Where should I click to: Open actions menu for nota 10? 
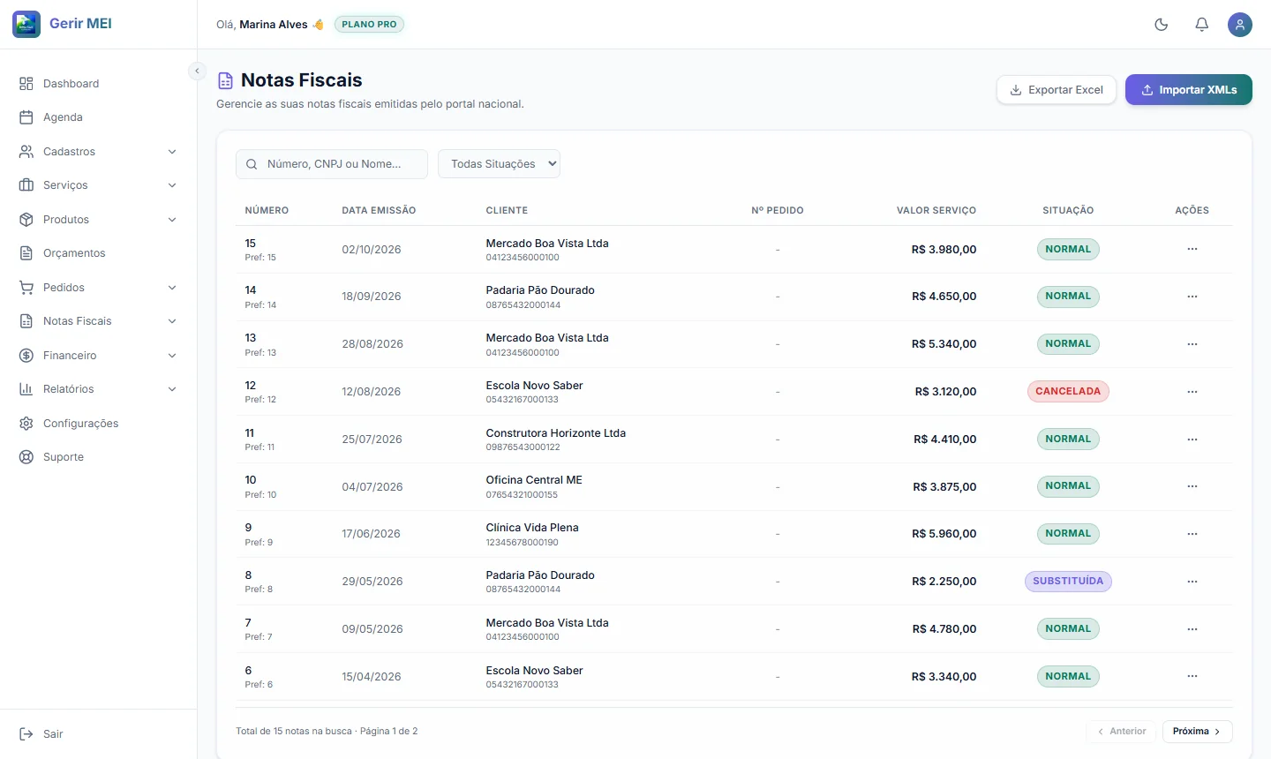(1192, 486)
